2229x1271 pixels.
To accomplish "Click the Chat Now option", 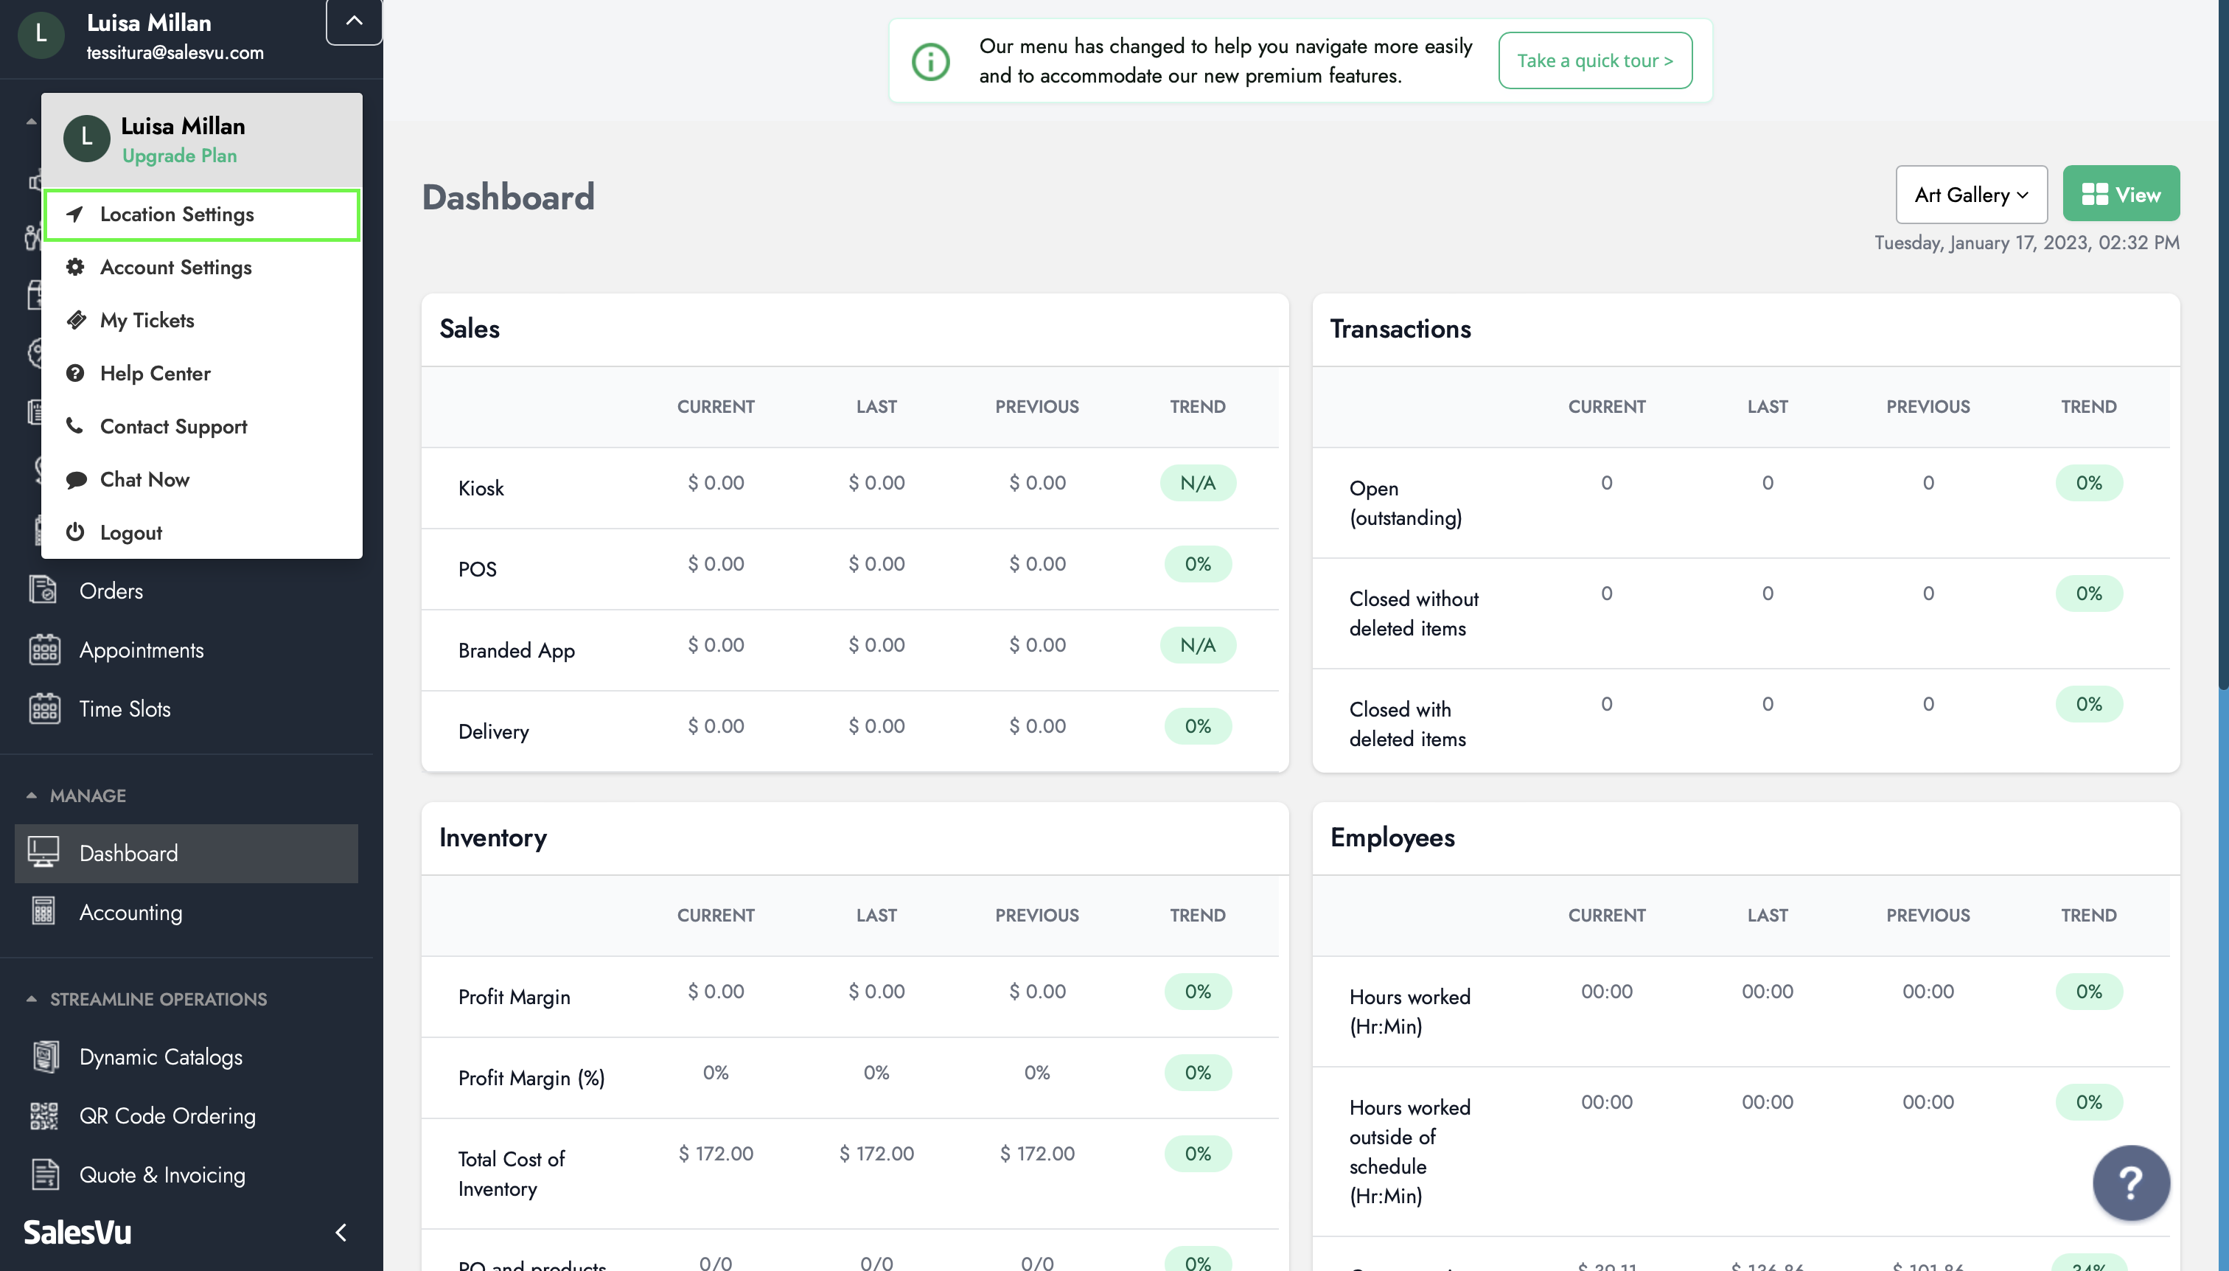I will 145,479.
